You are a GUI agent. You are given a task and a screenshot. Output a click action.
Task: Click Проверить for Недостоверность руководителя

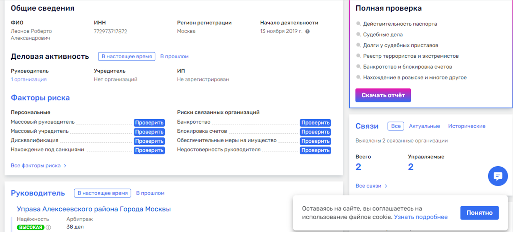(x=315, y=150)
